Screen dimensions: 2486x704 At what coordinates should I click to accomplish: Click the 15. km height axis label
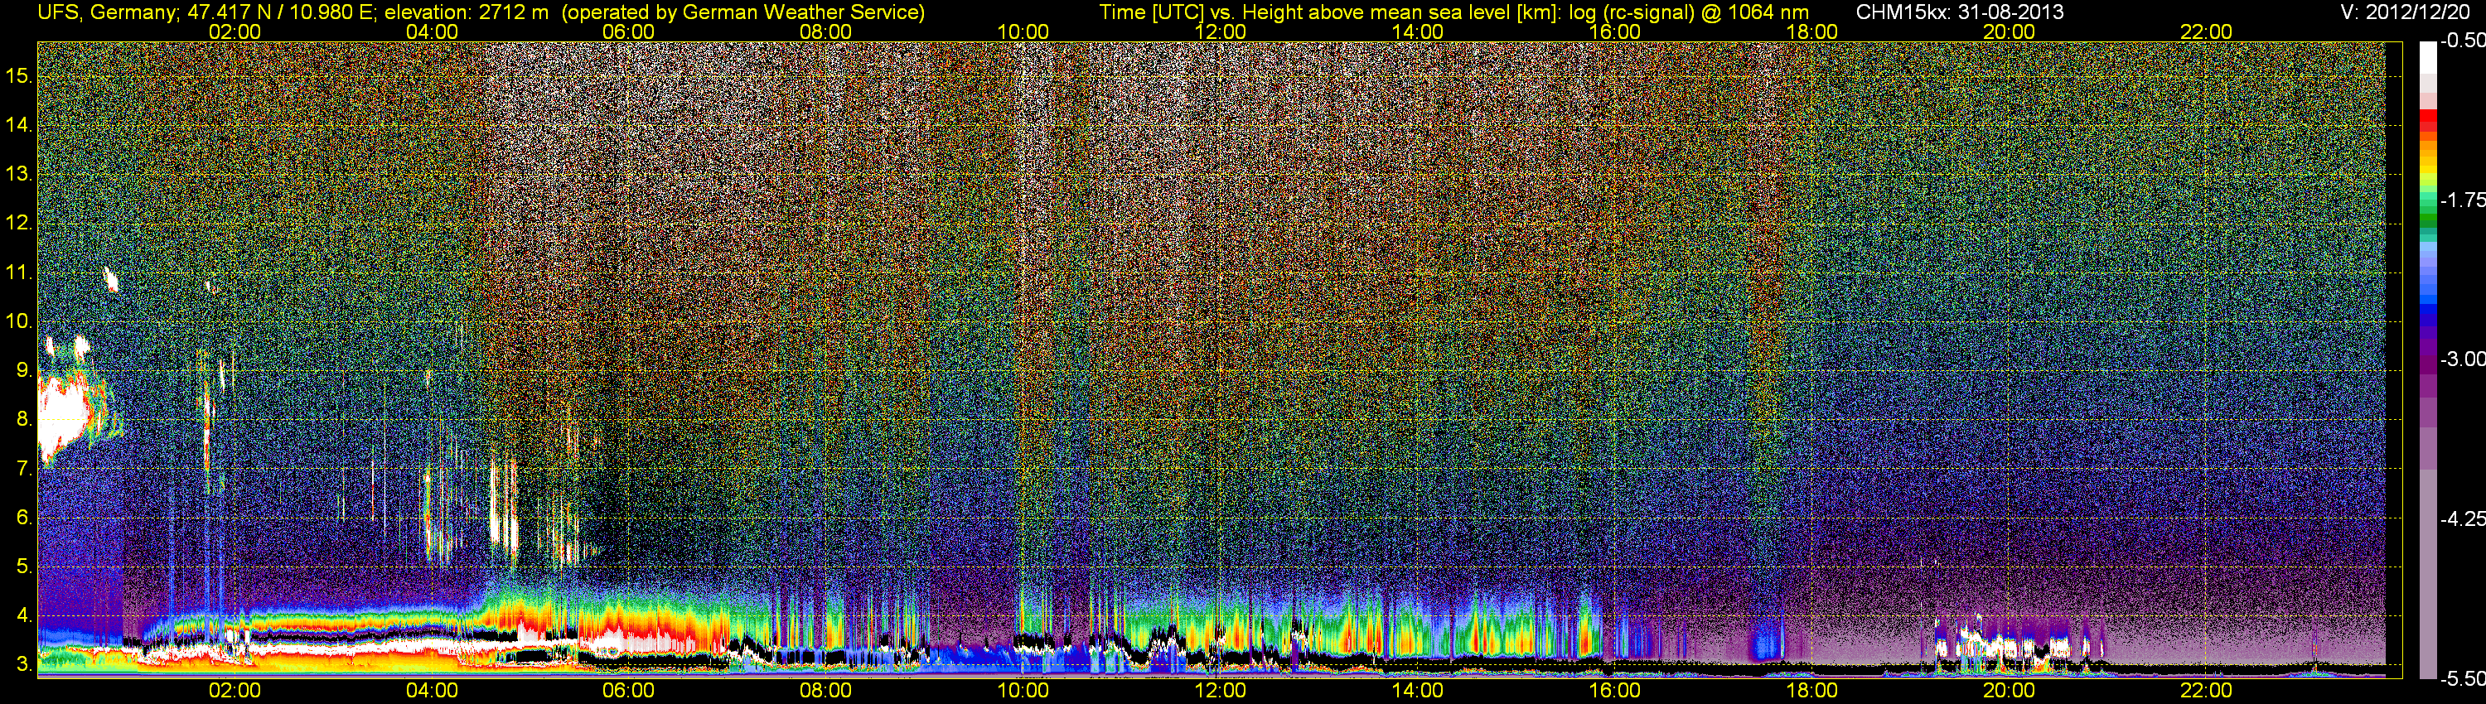point(18,75)
